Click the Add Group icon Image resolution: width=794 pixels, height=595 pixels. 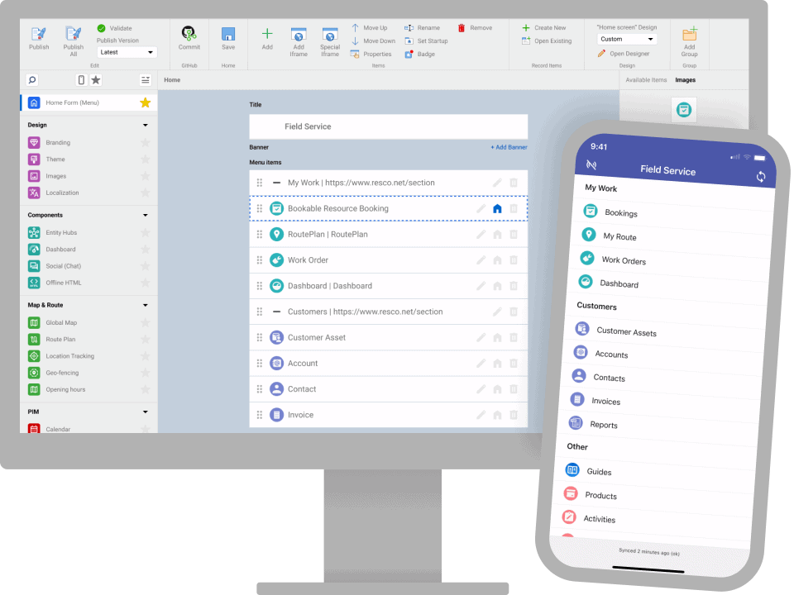point(689,35)
